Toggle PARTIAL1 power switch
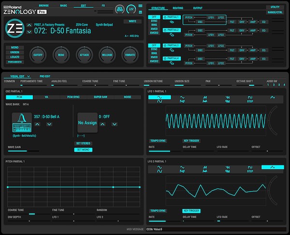290x235 pixels. (x=165, y=17)
